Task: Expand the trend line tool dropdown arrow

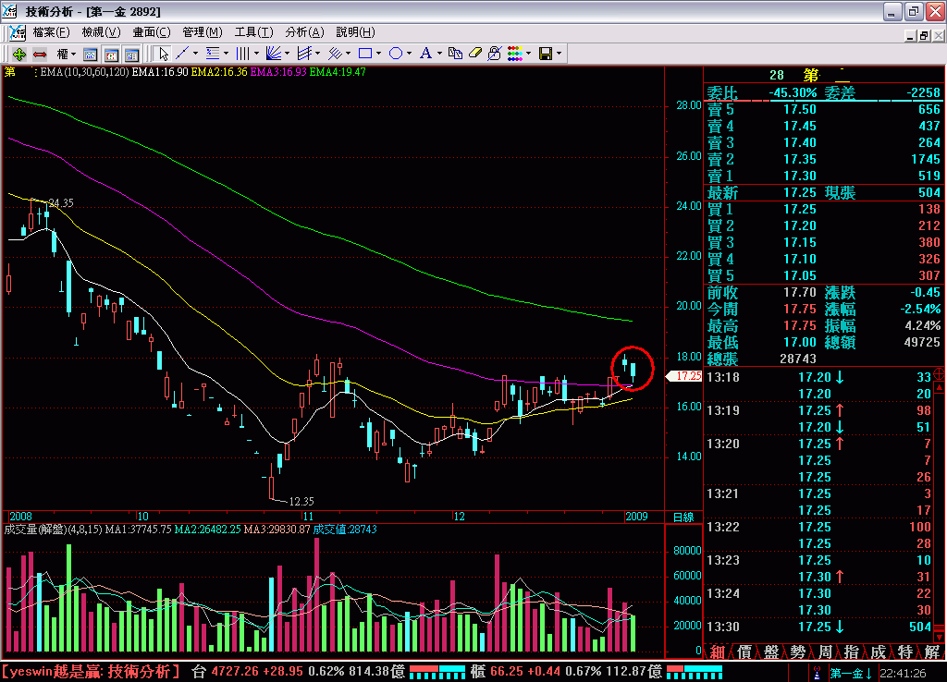Action: click(x=195, y=54)
